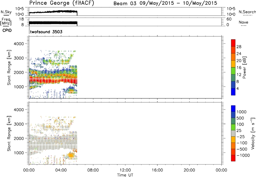Viewport: 256px width, 177px height.
Task: Click the sky noise trace in N.Sky panel
Action: tap(53, 12)
